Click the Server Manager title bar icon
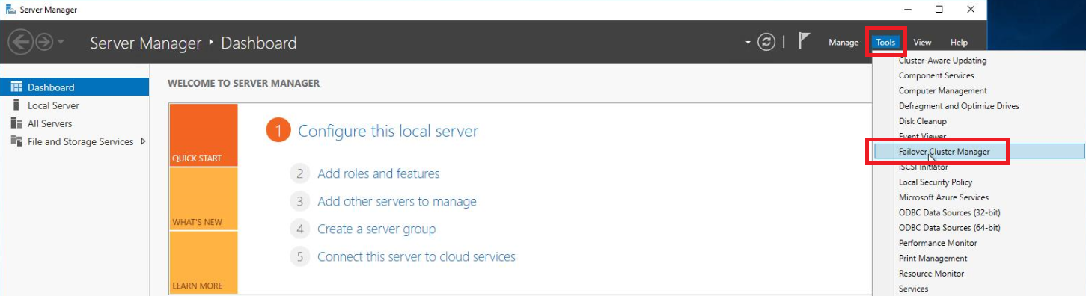Viewport: 1086px width, 296px height. (10, 10)
